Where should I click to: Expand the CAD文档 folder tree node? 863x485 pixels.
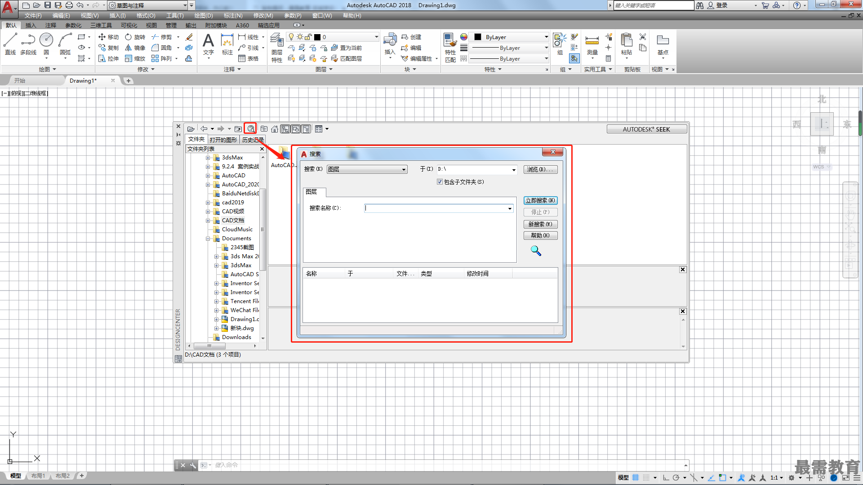coord(208,220)
